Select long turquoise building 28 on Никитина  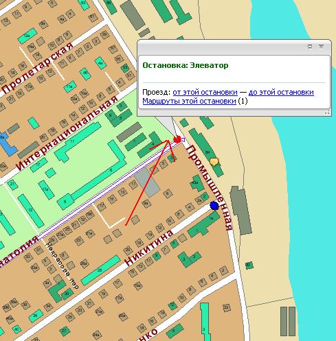click(101, 270)
